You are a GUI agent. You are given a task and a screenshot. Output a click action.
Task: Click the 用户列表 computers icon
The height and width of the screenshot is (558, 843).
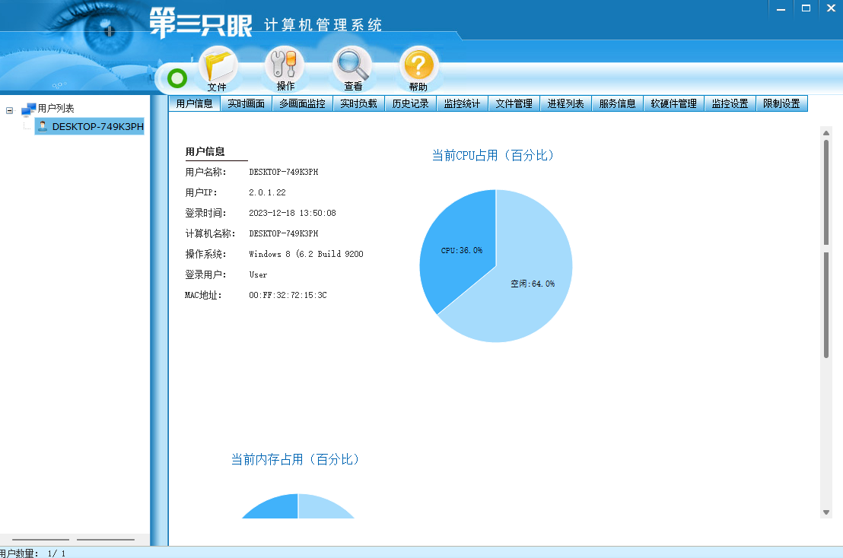coord(29,109)
